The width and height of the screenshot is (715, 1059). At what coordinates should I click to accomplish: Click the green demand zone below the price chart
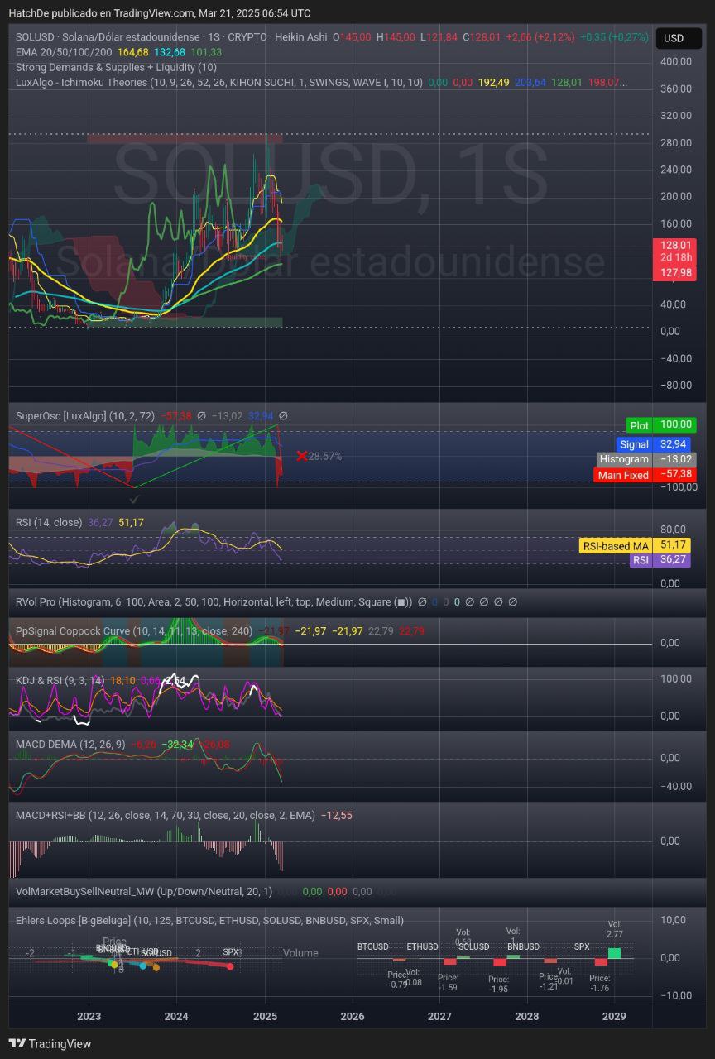pos(185,322)
